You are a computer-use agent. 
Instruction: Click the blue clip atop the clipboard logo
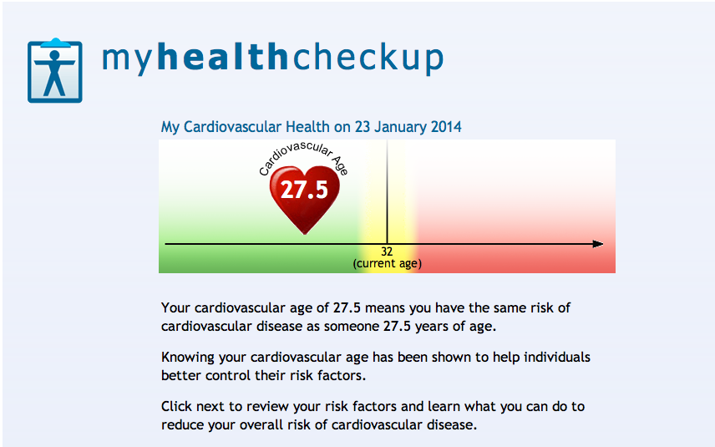coord(55,42)
